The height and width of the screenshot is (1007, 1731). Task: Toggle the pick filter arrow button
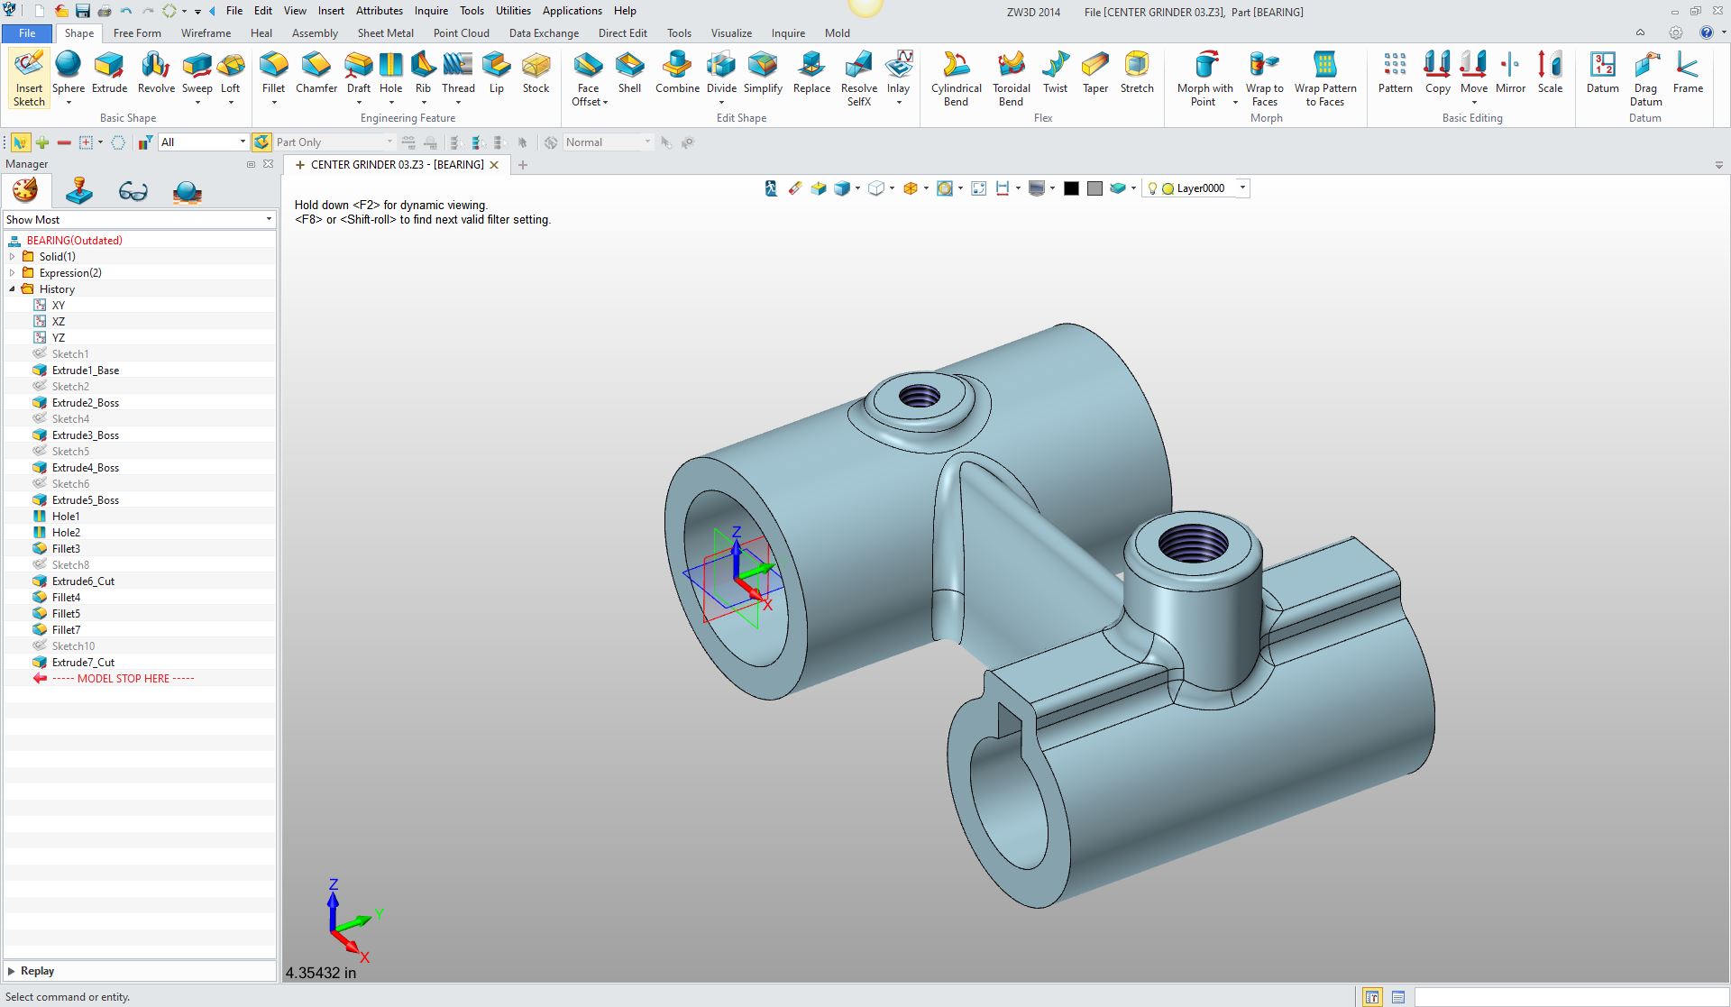[x=20, y=142]
